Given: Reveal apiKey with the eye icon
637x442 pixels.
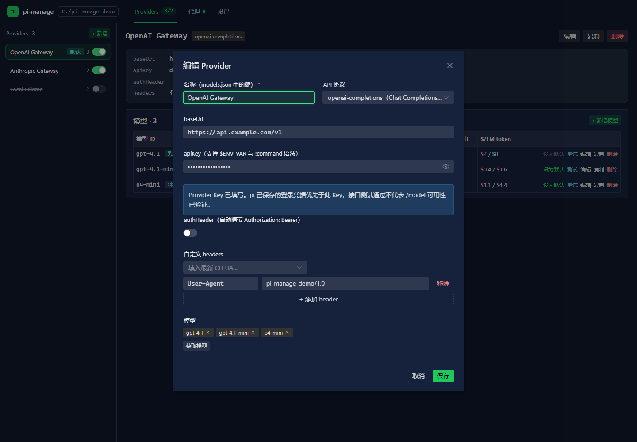Looking at the screenshot, I should point(446,167).
